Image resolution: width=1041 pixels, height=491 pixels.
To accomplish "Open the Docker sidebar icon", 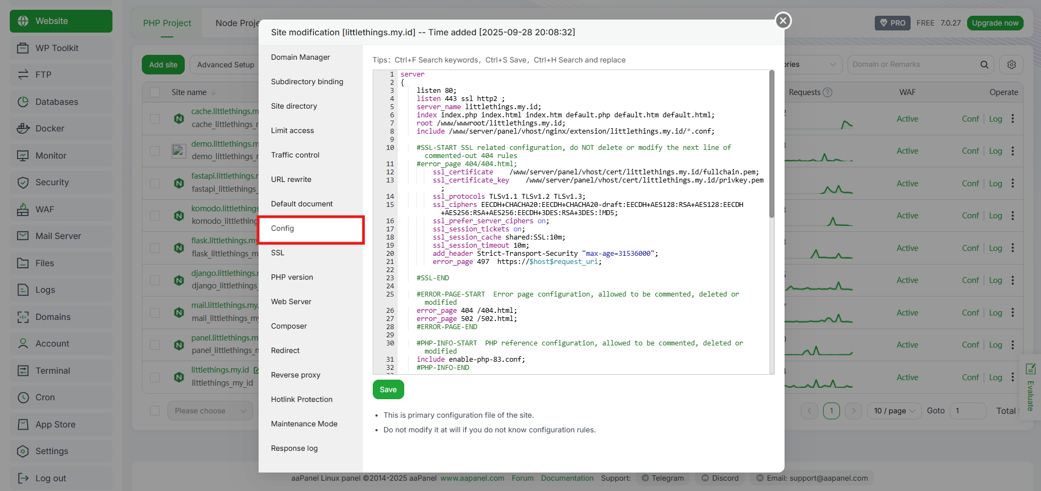I will (x=23, y=129).
